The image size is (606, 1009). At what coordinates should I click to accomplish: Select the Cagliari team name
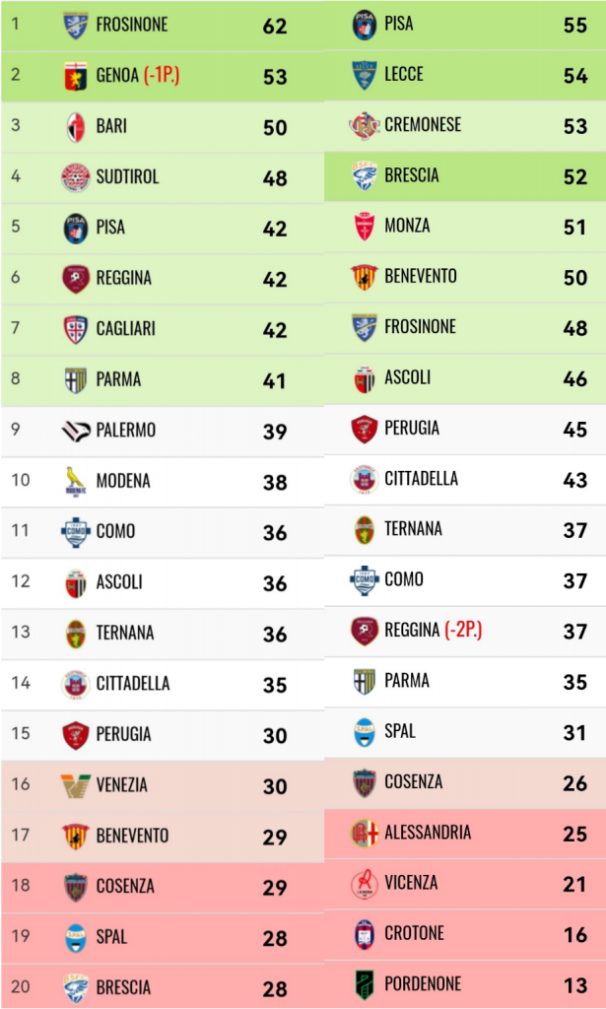click(x=125, y=329)
